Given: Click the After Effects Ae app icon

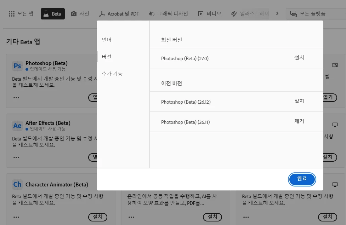Looking at the screenshot, I should click(17, 126).
